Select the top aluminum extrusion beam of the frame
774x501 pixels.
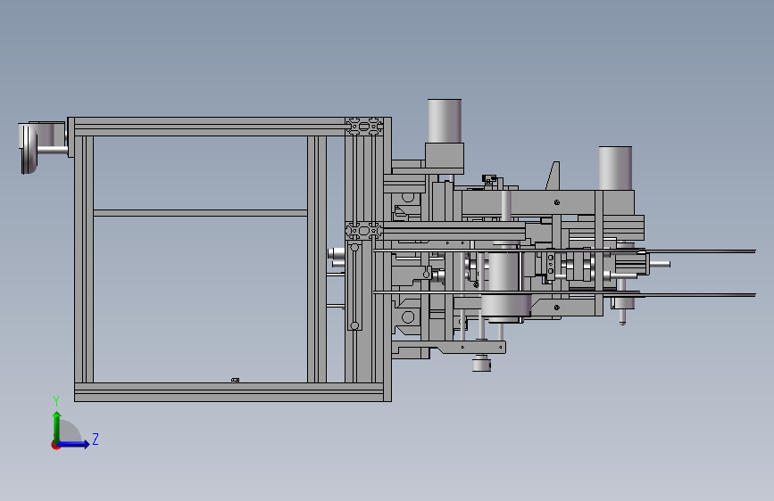210,127
